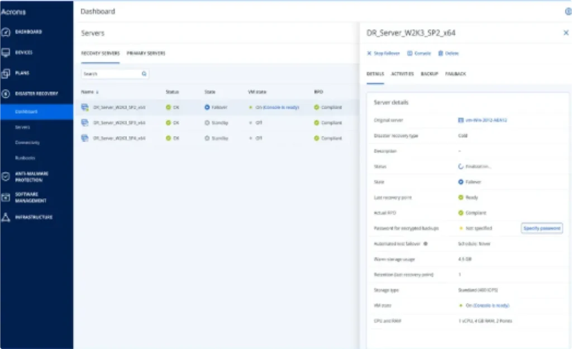This screenshot has width=572, height=349.
Task: Click Stop failover in the details panel
Action: tap(383, 53)
